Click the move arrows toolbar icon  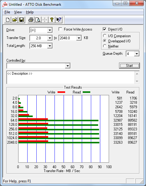[x=45, y=20]
